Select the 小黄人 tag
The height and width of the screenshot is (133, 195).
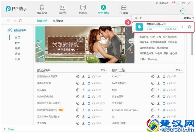coord(143,59)
